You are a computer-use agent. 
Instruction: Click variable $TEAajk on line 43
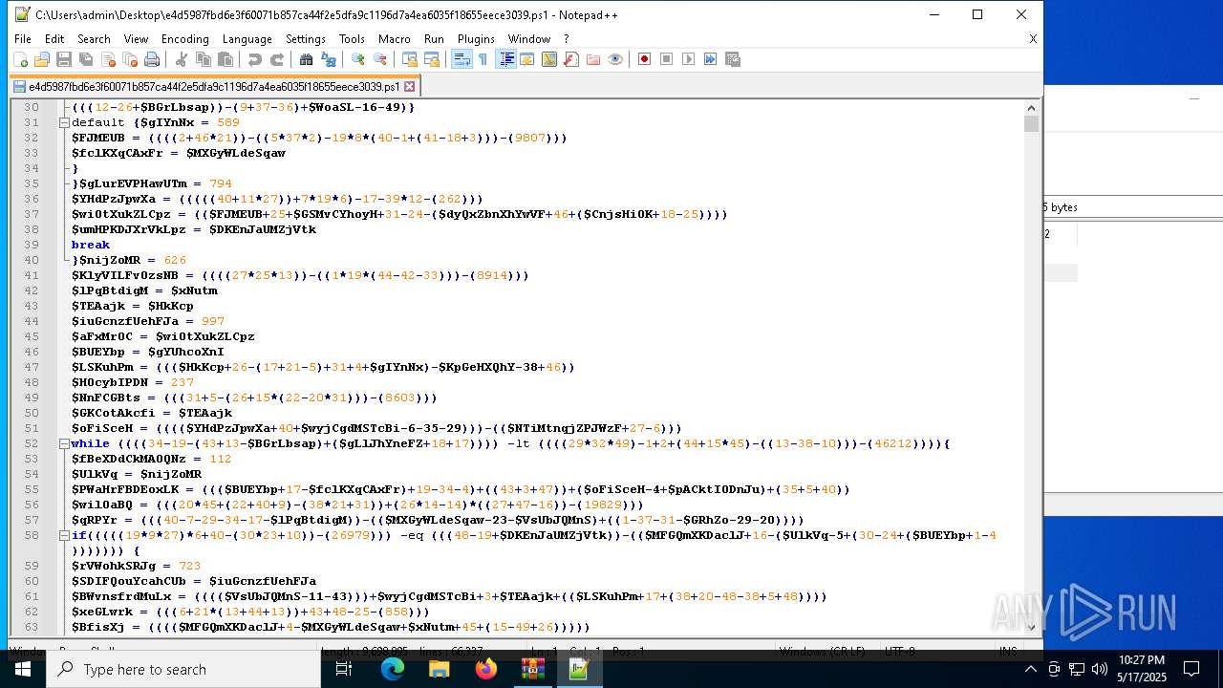click(98, 306)
